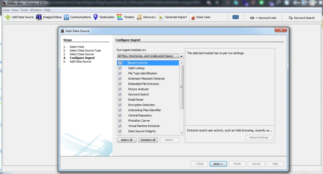Open the envelope messages icon in the toolbar
This screenshot has width=323, height=174.
235,17
